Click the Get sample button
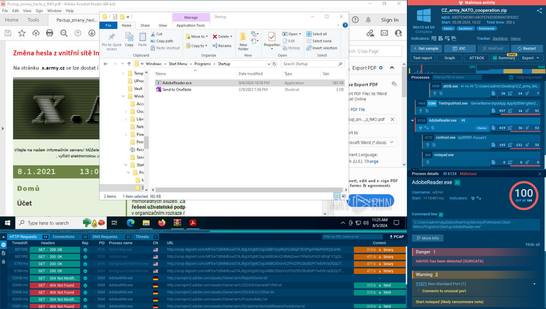Screen dimensions: 546x309 click(426, 49)
